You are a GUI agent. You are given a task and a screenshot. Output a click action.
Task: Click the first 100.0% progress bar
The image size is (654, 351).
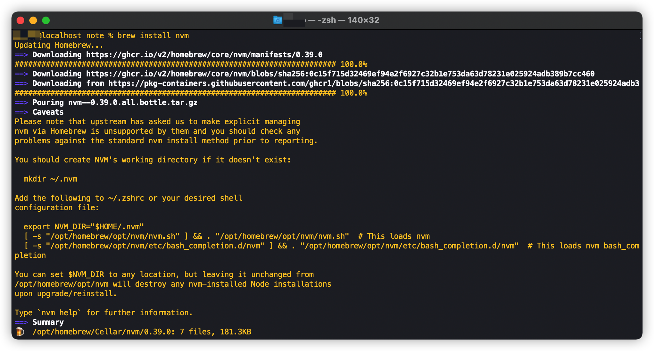[191, 64]
